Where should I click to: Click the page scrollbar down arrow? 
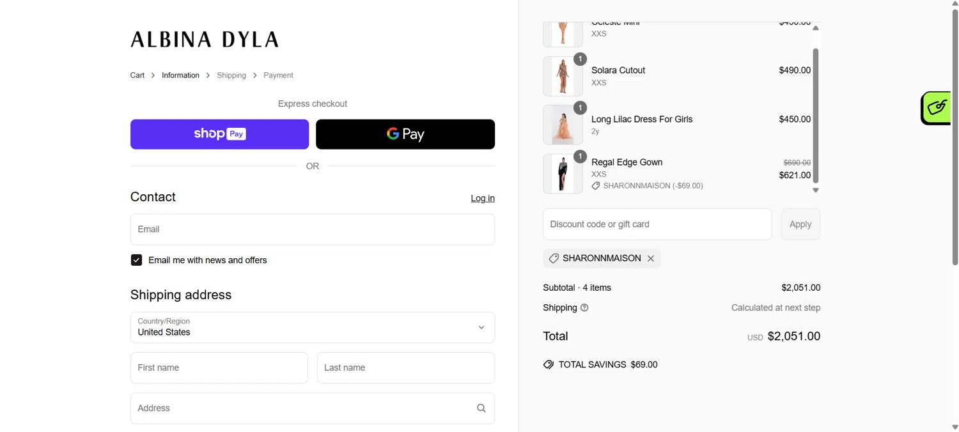[x=955, y=428]
